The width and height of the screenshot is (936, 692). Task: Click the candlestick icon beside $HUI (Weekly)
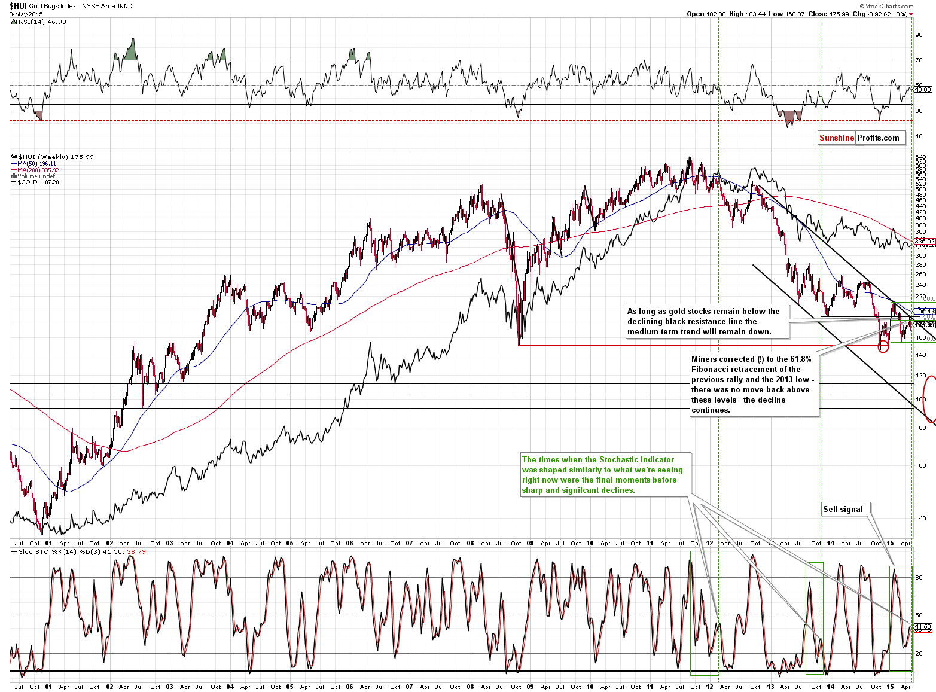coord(14,157)
